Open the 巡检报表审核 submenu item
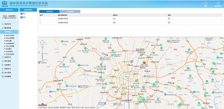The width and height of the screenshot is (224, 109). point(10,43)
